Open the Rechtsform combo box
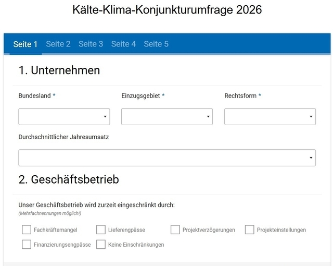Image resolution: width=333 pixels, height=266 pixels. coord(270,117)
